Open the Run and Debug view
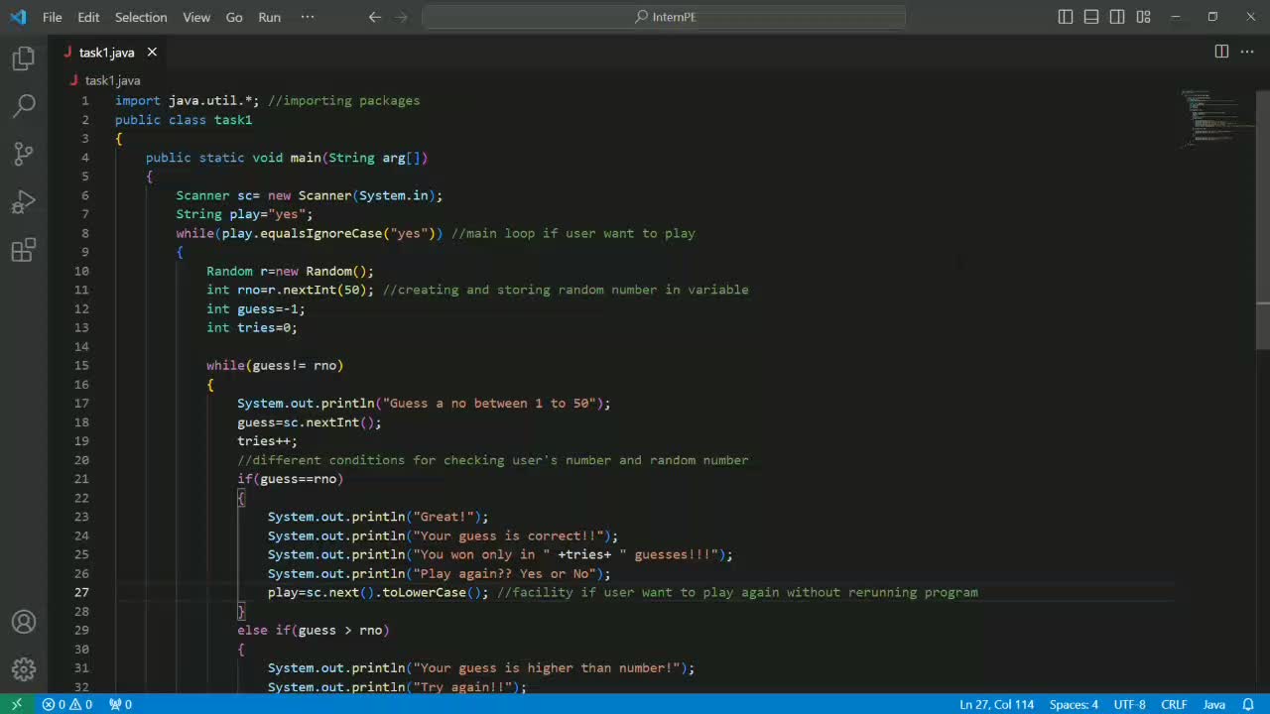Image resolution: width=1270 pixels, height=714 pixels. click(24, 202)
